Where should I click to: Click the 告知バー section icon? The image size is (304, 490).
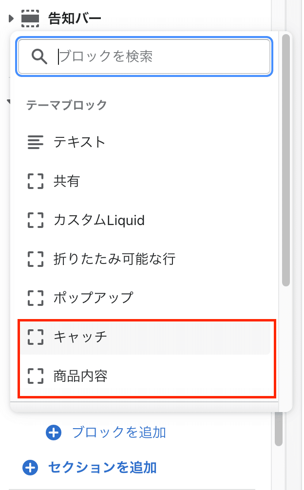30,19
